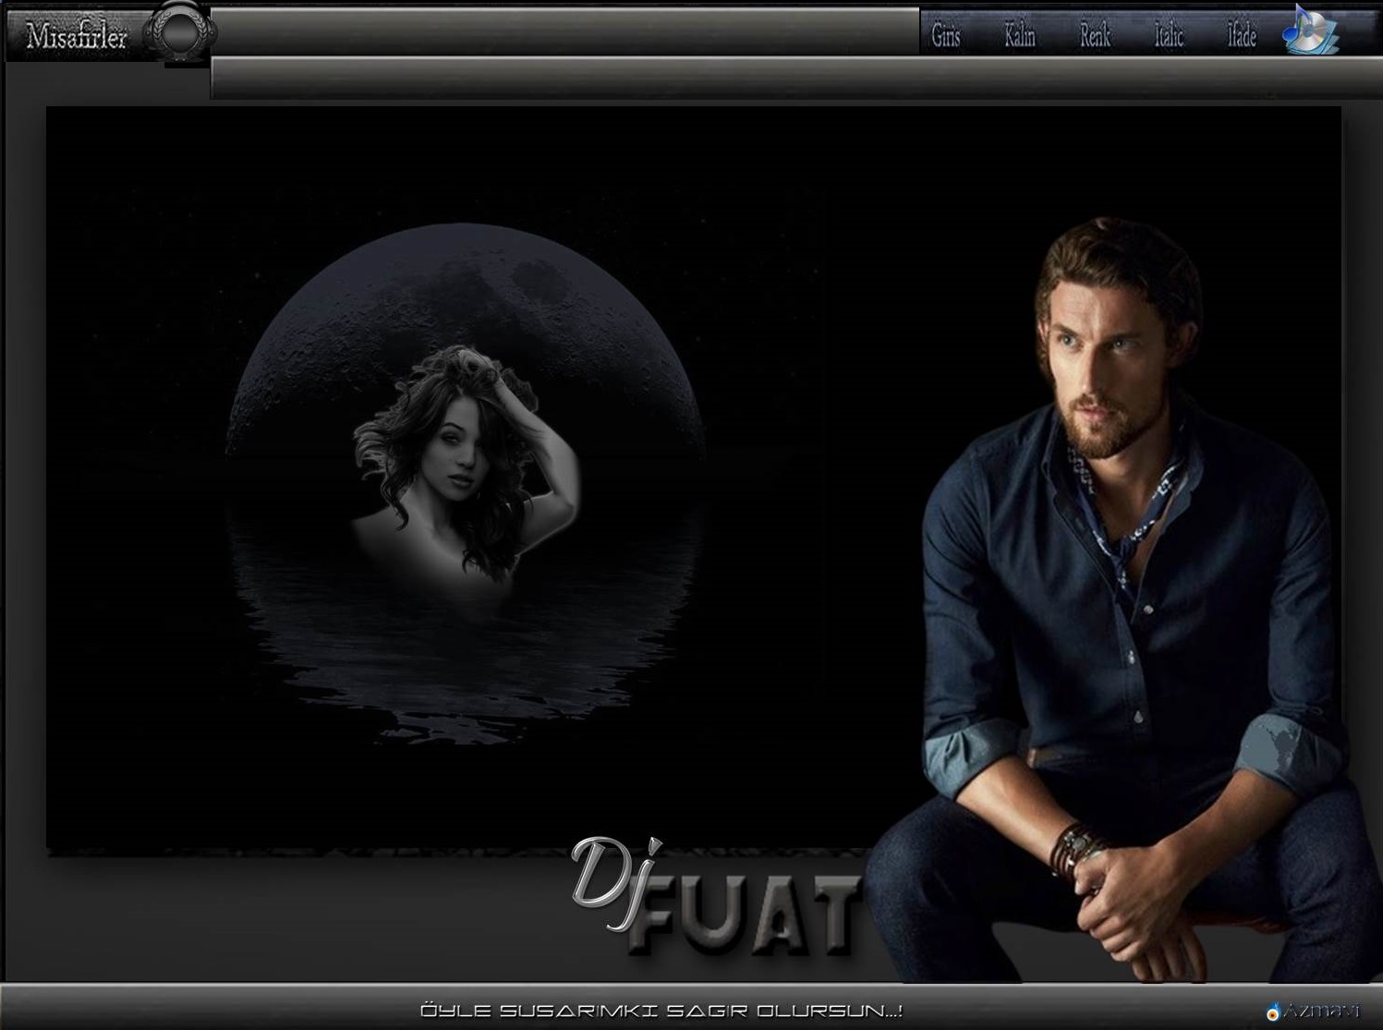This screenshot has height=1030, width=1383.
Task: Toggle Kalin bold text formatting
Action: coord(1020,36)
